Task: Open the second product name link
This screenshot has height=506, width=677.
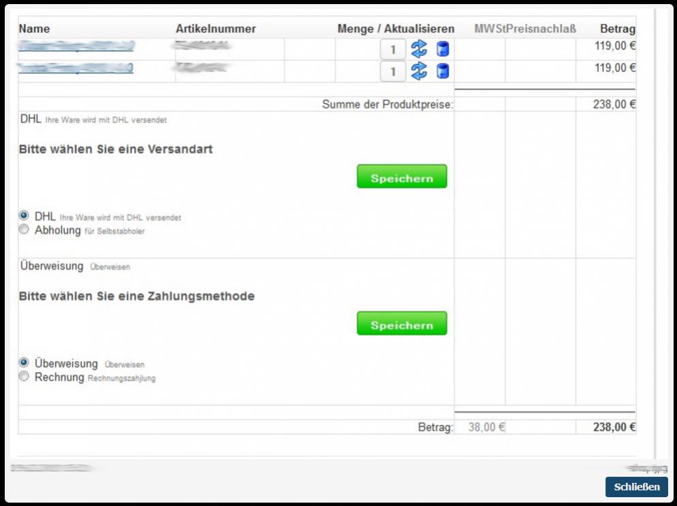Action: click(x=76, y=68)
